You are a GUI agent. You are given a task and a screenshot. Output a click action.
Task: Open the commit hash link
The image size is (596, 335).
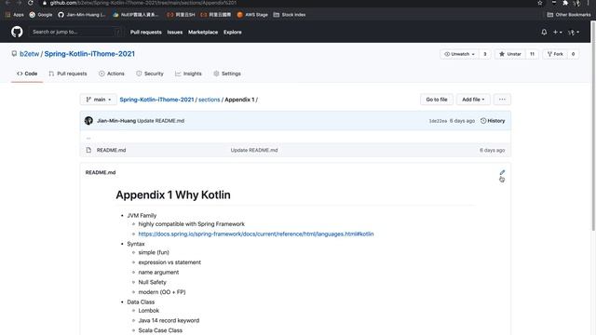click(x=438, y=121)
